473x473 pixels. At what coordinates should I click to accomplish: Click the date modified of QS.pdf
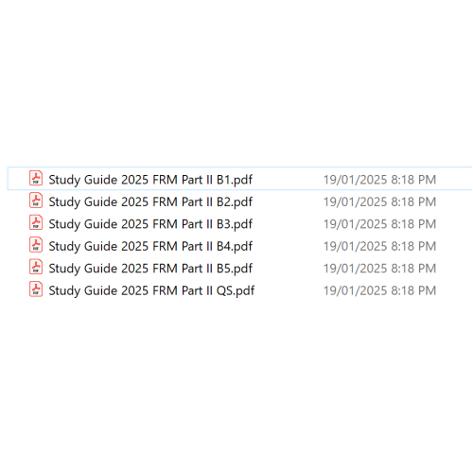[379, 290]
